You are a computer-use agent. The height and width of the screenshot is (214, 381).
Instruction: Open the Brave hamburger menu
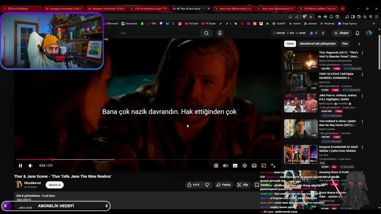pos(377,17)
